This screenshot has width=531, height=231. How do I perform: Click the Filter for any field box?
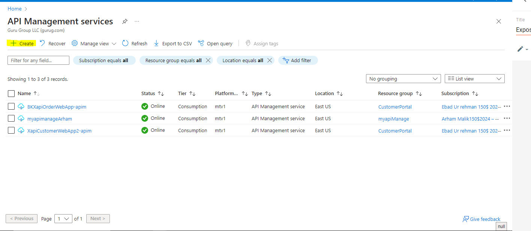pos(38,60)
